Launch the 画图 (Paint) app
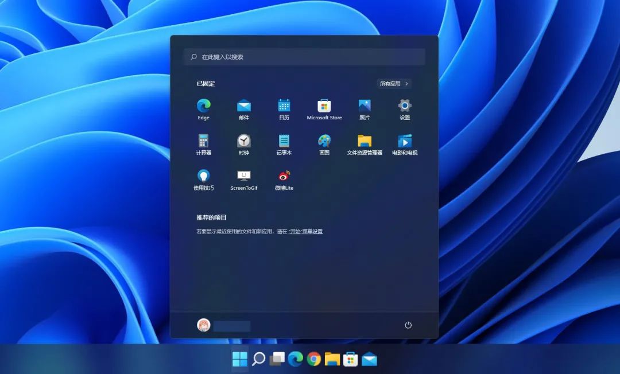 coord(324,145)
